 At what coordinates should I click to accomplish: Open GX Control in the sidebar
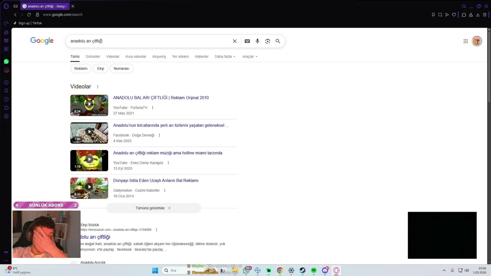(x=6, y=23)
